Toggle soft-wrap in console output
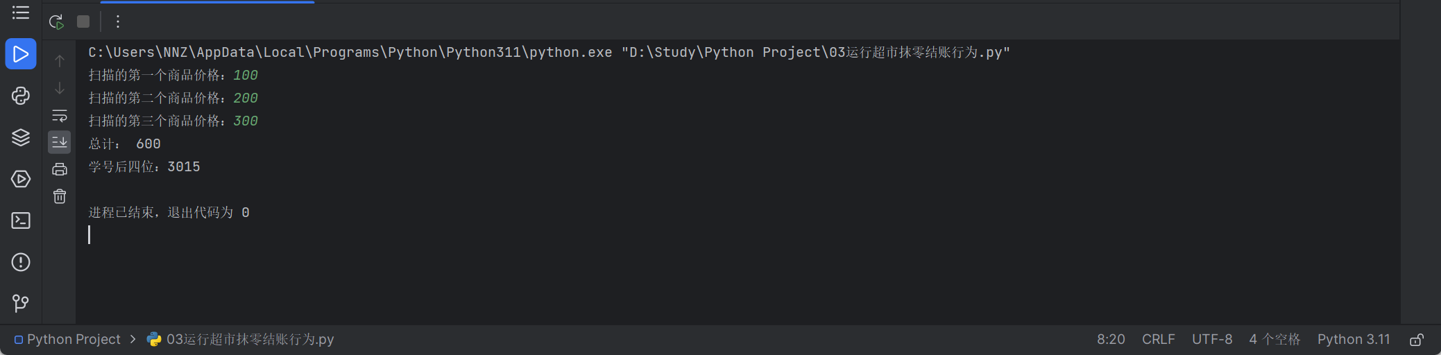The image size is (1441, 355). click(x=60, y=115)
